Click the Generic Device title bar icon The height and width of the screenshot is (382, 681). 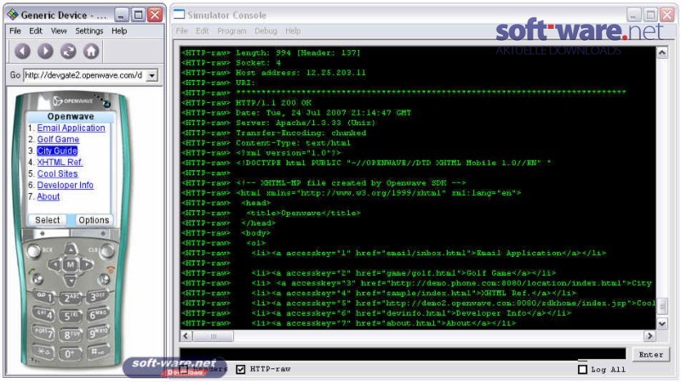[x=13, y=14]
